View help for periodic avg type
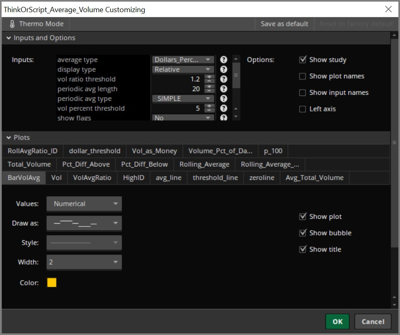This screenshot has height=335, width=400. pyautogui.click(x=223, y=98)
